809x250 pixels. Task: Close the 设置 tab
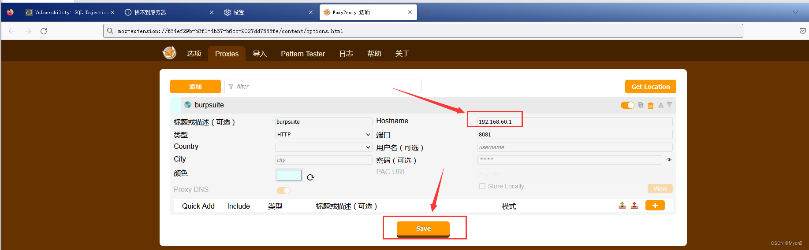pyautogui.click(x=311, y=12)
